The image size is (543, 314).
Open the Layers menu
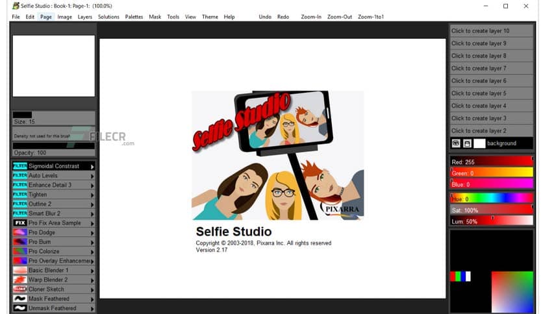[x=85, y=17]
